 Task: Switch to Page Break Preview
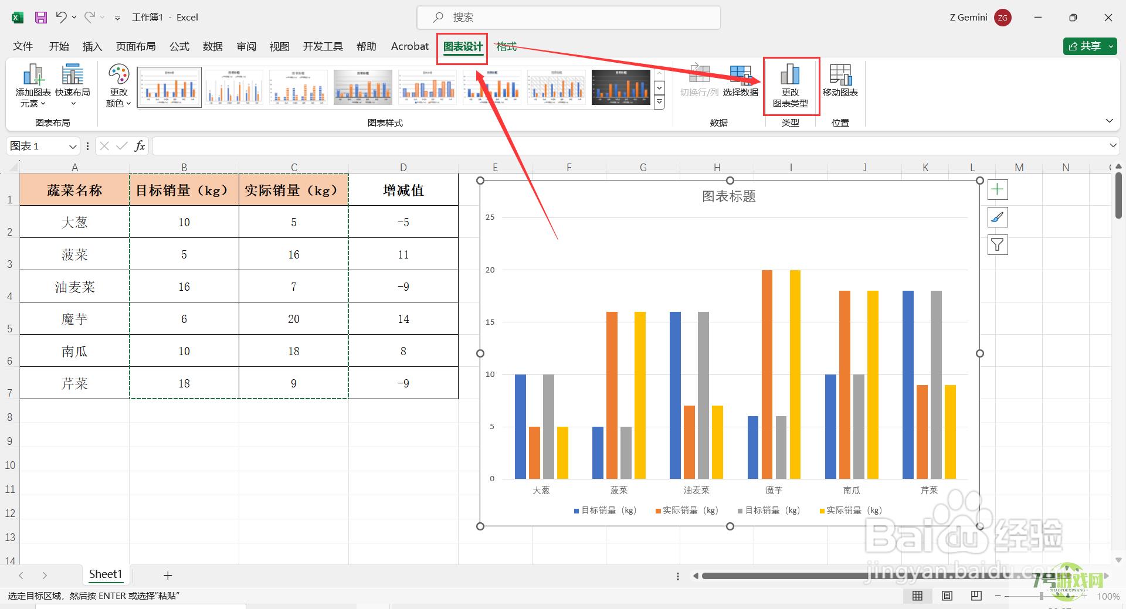(x=976, y=596)
